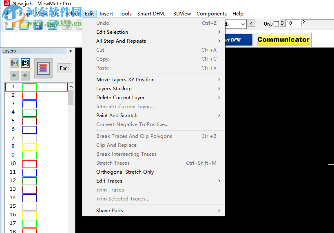Open the Insert menu
334x233 pixels.
point(106,14)
